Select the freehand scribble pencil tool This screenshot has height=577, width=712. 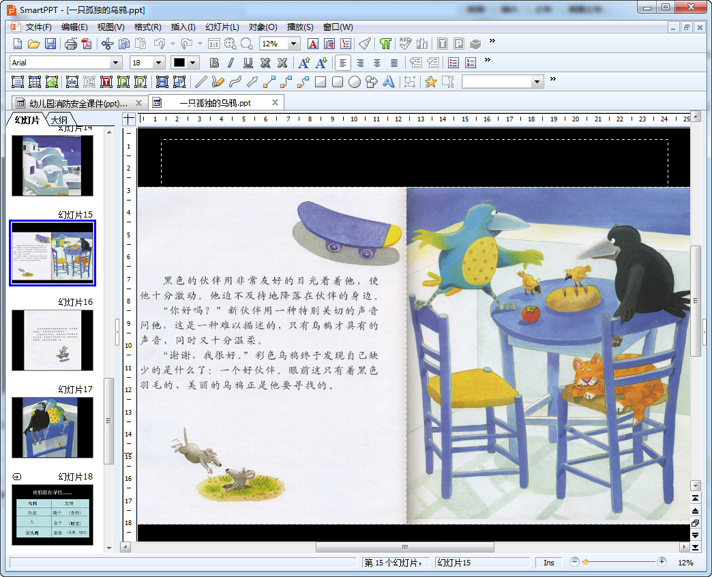(x=218, y=82)
